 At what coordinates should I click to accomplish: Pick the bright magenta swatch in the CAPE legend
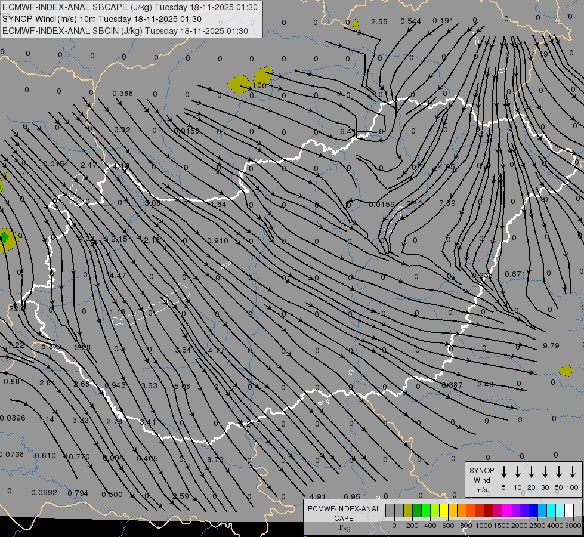pyautogui.click(x=506, y=510)
